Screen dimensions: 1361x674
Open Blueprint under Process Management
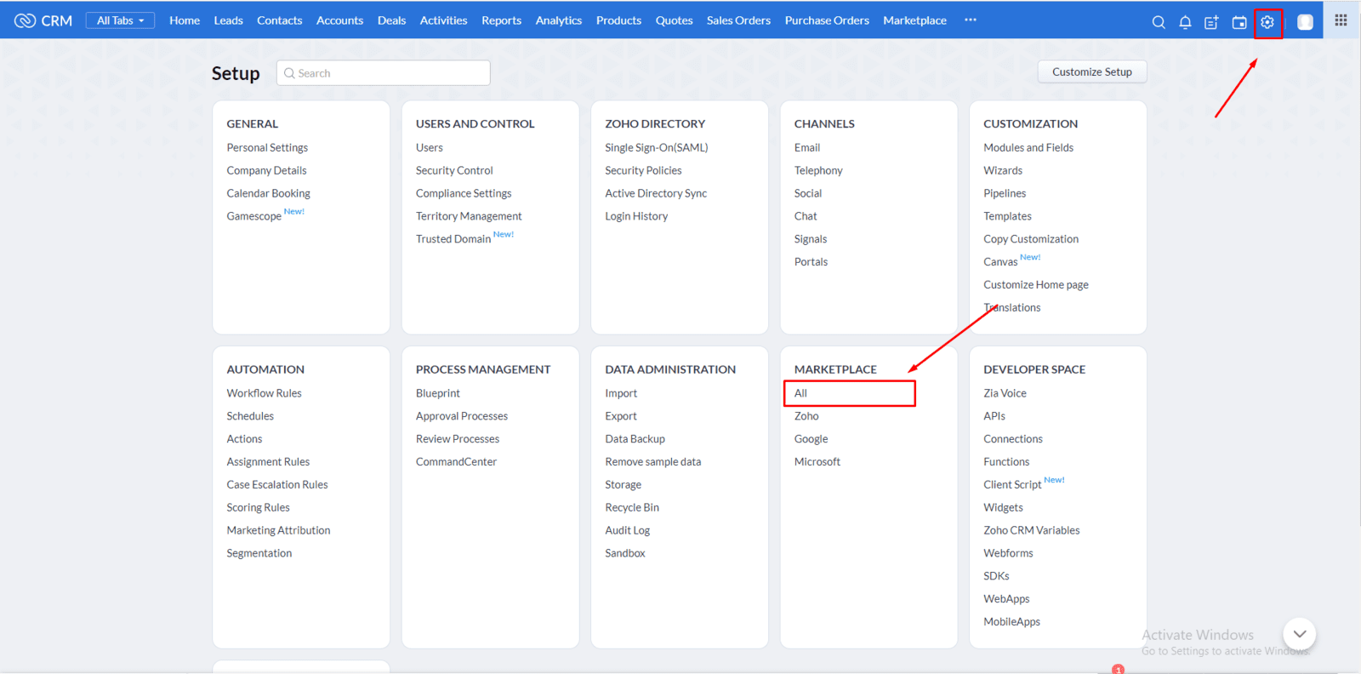tap(437, 393)
